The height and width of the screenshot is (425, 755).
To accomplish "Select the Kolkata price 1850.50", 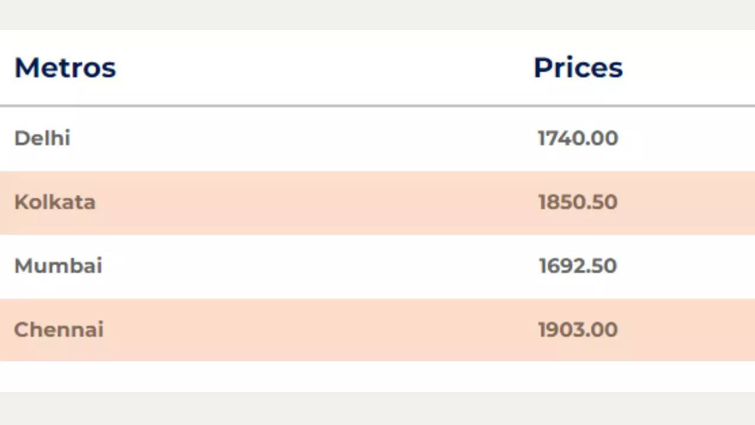I will [578, 202].
